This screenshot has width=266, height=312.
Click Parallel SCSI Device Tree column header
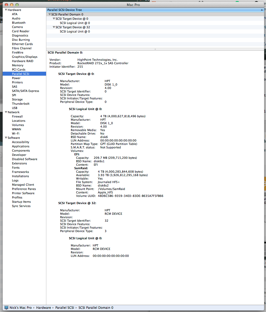pyautogui.click(x=155, y=10)
